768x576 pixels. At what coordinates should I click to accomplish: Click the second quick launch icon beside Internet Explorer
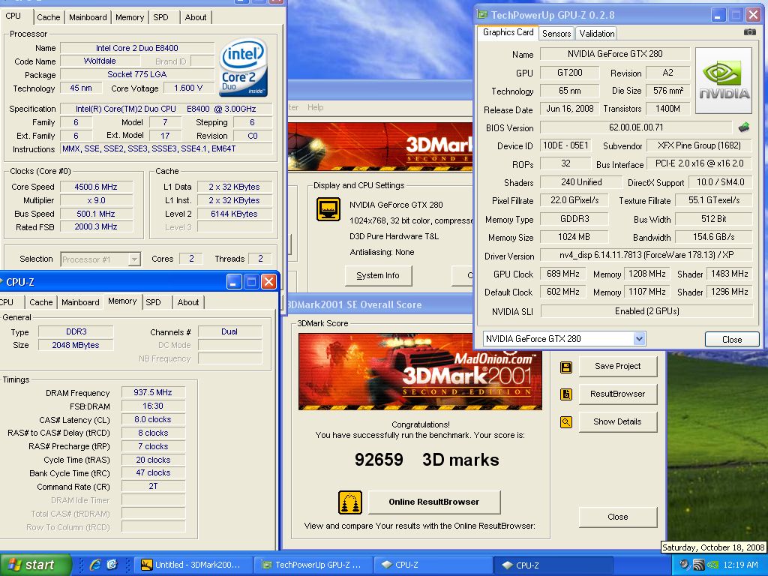point(112,565)
